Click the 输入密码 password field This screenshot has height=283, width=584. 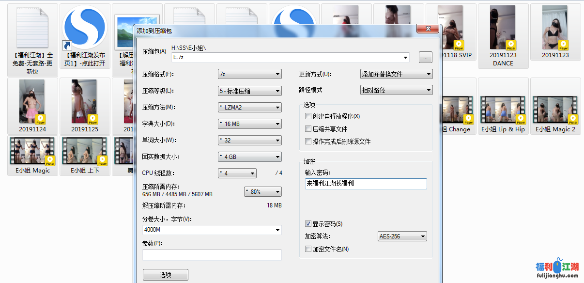click(366, 184)
